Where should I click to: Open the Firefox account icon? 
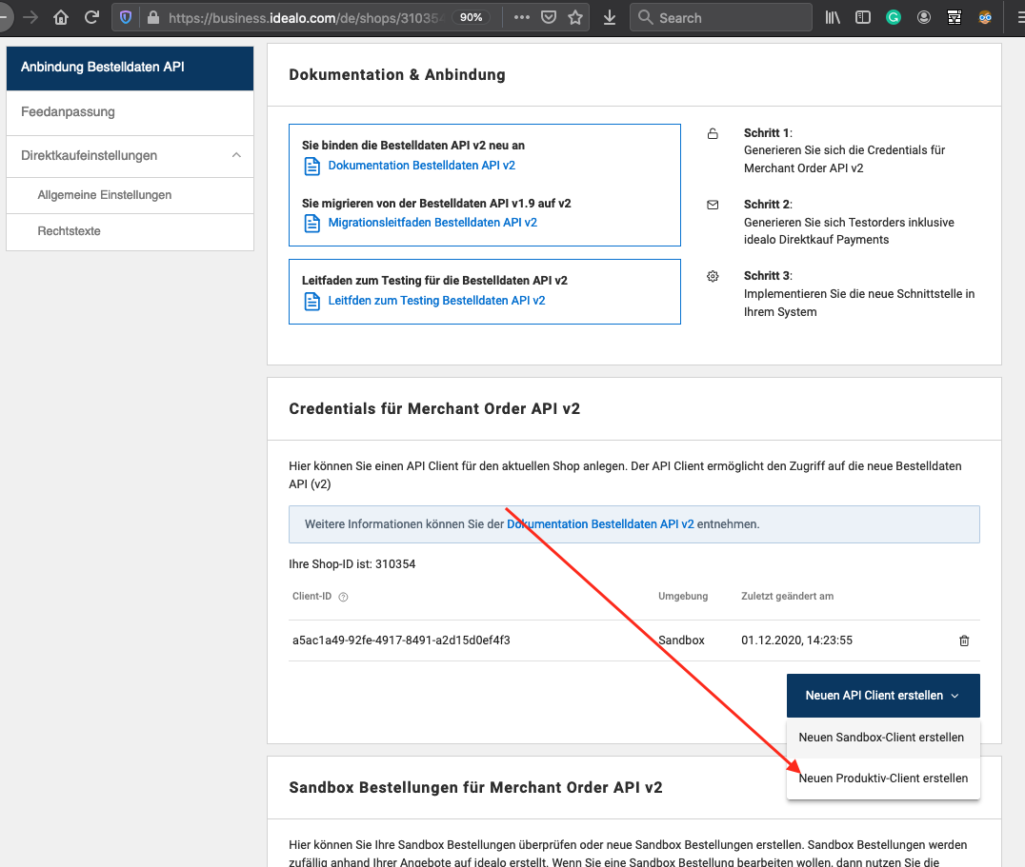(924, 18)
